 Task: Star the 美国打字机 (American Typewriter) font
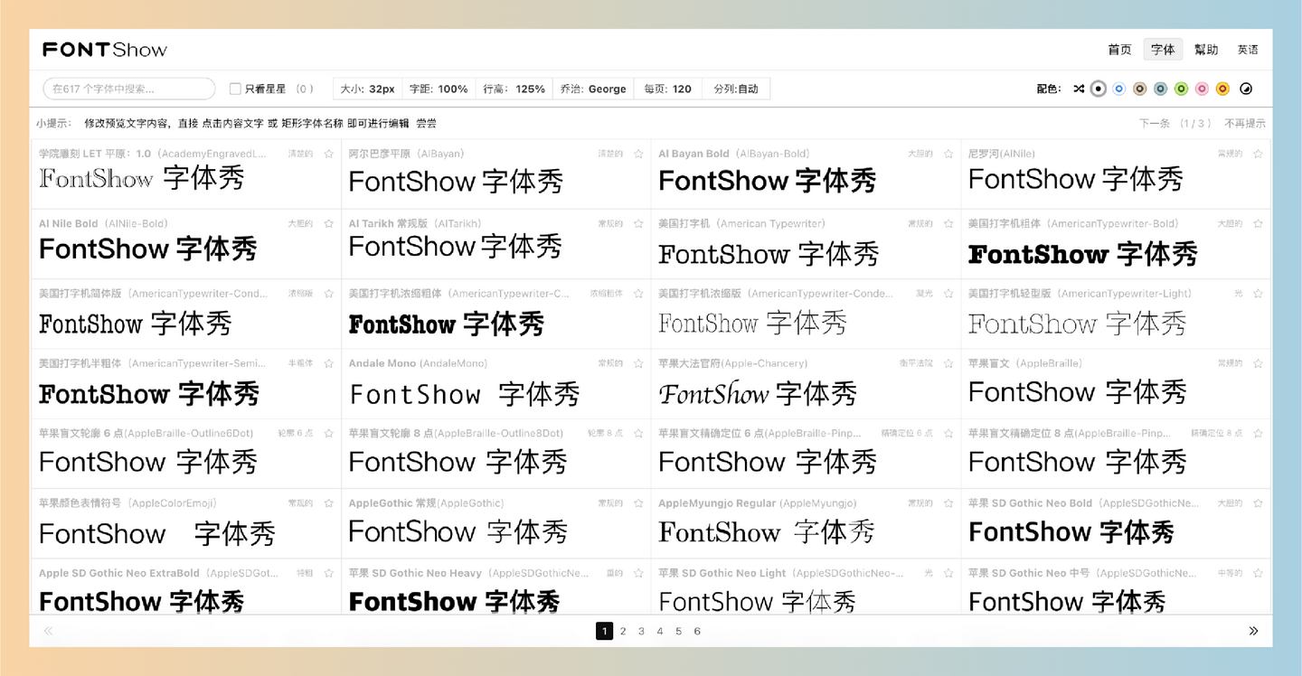tap(948, 223)
